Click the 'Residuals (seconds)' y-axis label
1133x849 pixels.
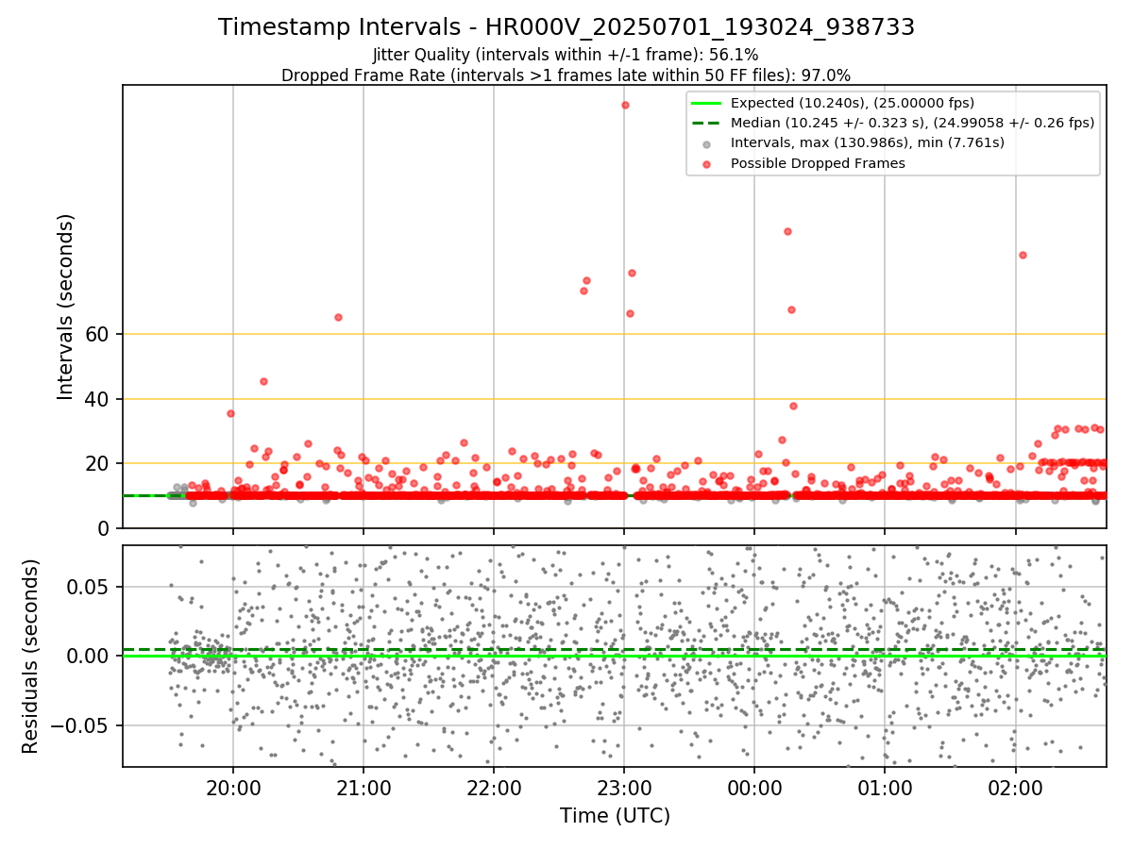[30, 656]
